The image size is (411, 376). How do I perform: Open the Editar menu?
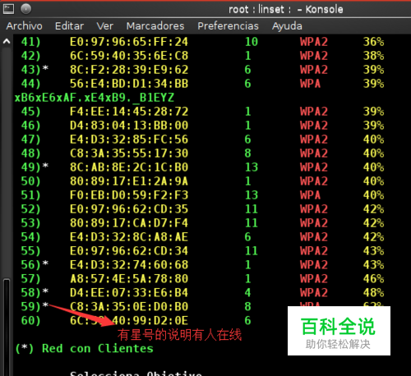[x=69, y=26]
